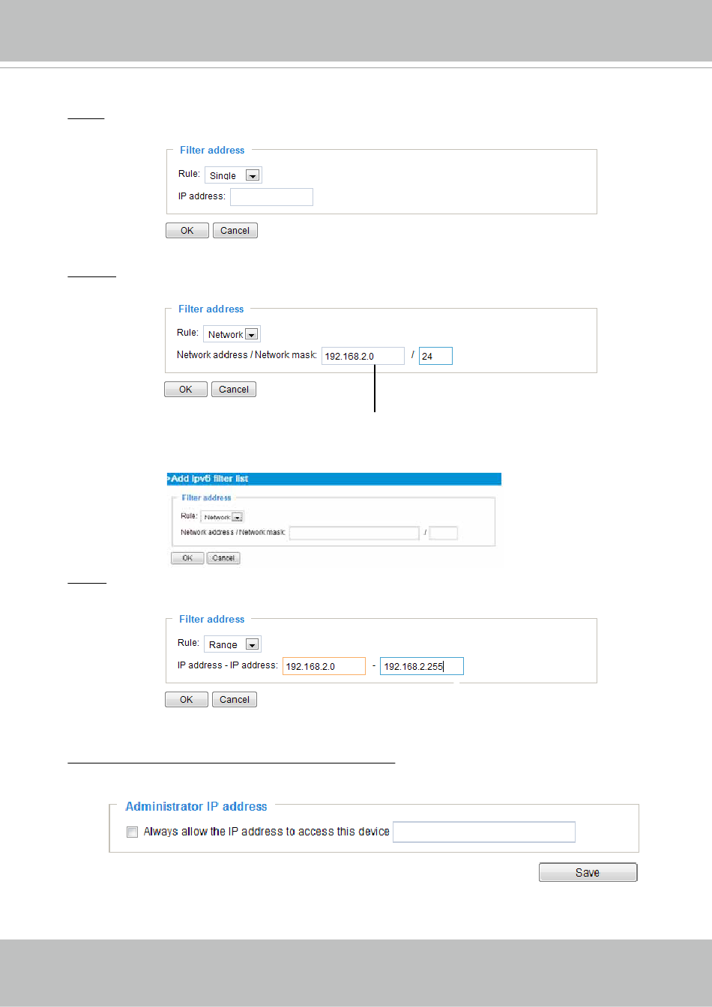Click OK in the Single rule filter dialog
The width and height of the screenshot is (712, 1007).
187,231
